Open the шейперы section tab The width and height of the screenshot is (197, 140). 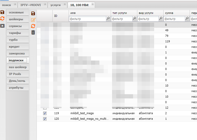(16, 19)
